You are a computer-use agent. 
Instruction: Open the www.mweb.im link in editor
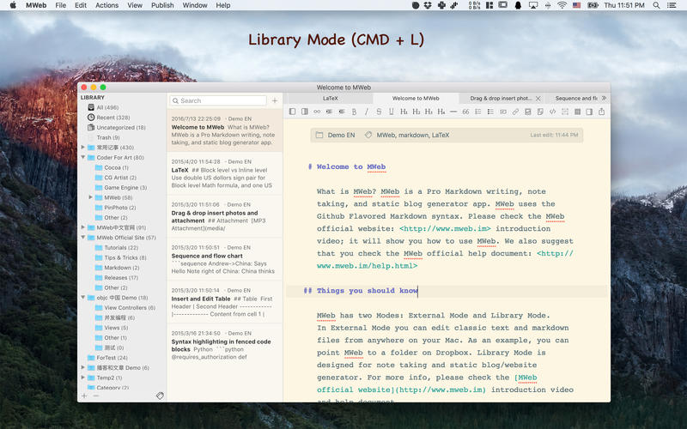point(446,229)
